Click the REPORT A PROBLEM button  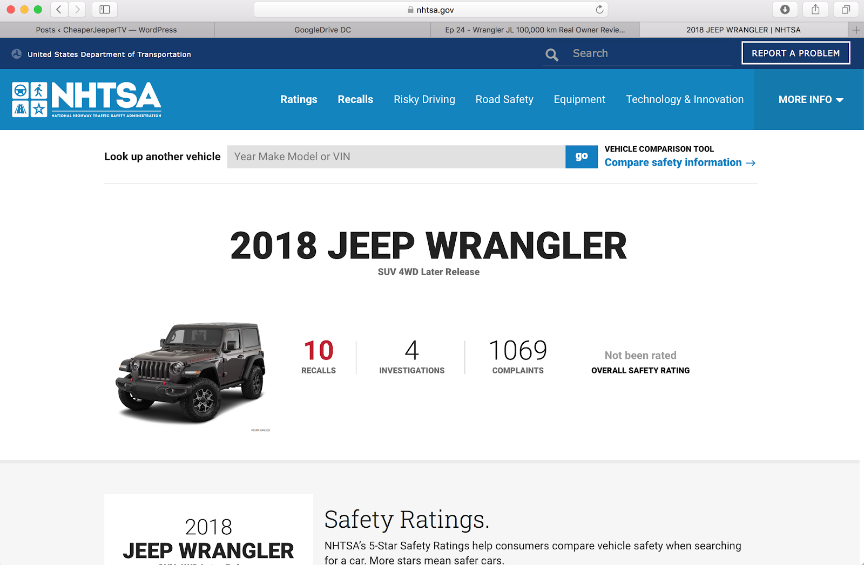click(x=796, y=53)
